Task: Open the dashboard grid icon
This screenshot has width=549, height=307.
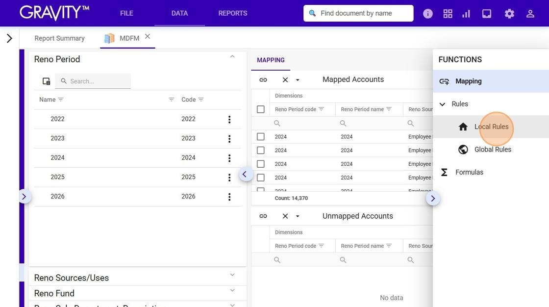Action: tap(448, 14)
